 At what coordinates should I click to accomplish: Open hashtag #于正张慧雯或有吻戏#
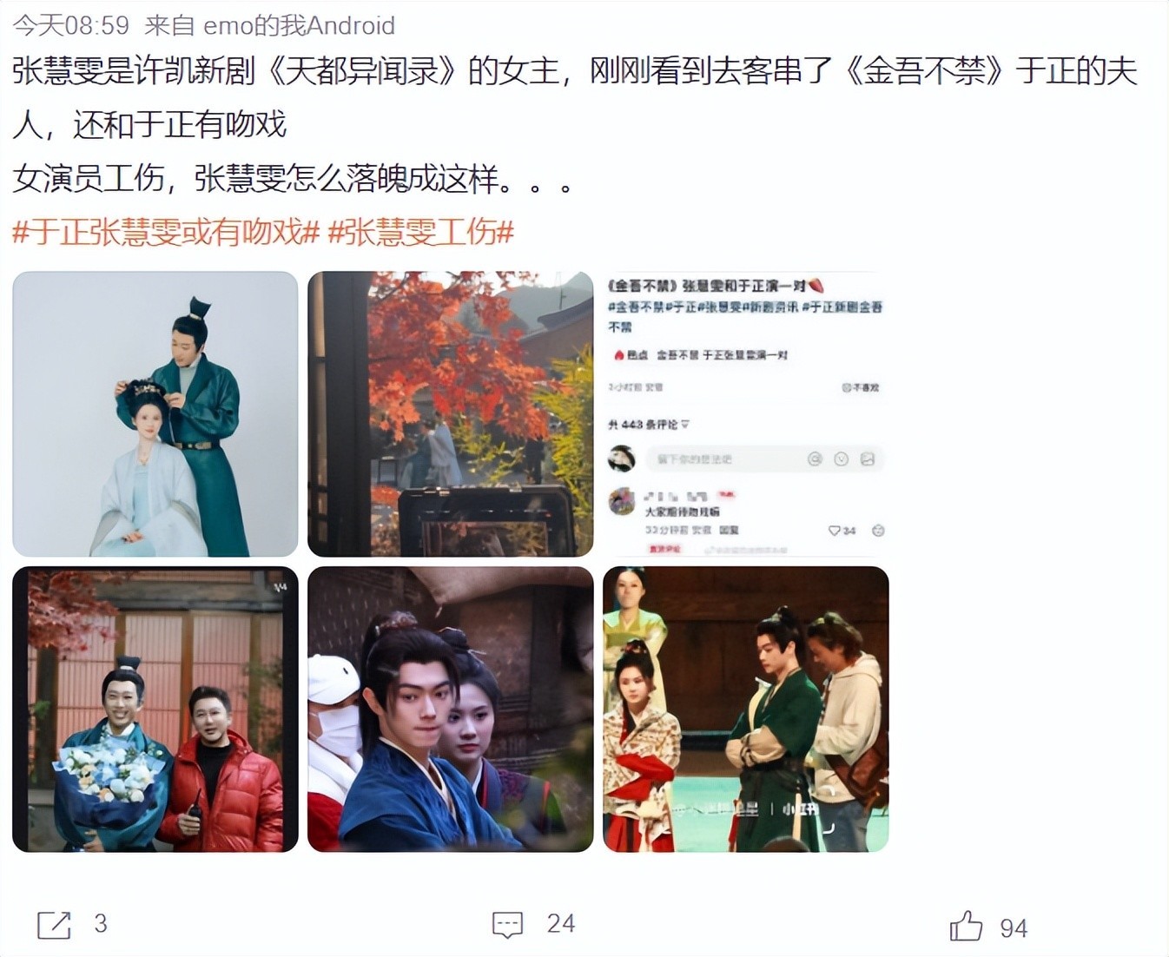[x=166, y=232]
